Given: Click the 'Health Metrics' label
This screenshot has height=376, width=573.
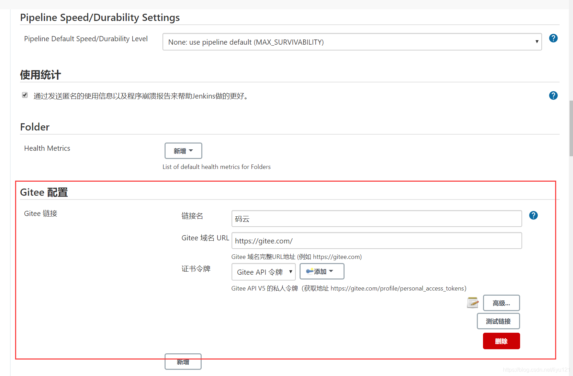Looking at the screenshot, I should [47, 148].
